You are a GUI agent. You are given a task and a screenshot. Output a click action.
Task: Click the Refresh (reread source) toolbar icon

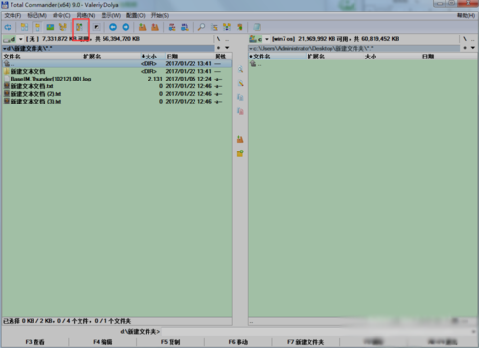[x=8, y=27]
